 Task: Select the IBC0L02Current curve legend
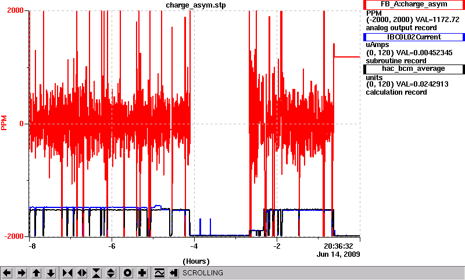[x=414, y=37]
